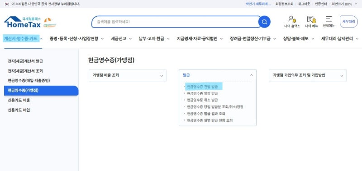Open 전체메뉴 hamburger icon
362x171 pixels.
coord(329,22)
